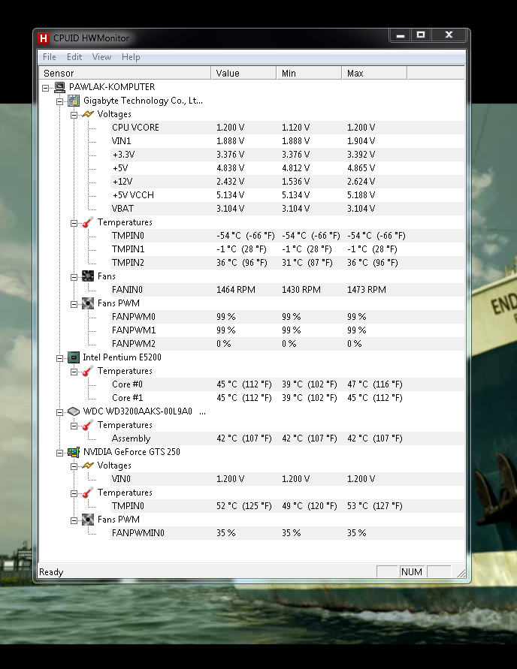The height and width of the screenshot is (669, 517).
Task: Click the Min column header
Action: [309, 74]
